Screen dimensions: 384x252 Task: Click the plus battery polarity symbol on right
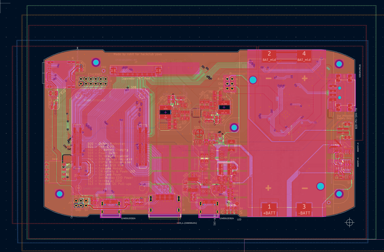(x=304, y=78)
